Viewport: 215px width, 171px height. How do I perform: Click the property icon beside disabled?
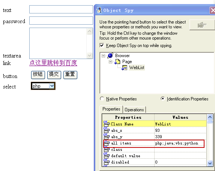[x=107, y=162]
